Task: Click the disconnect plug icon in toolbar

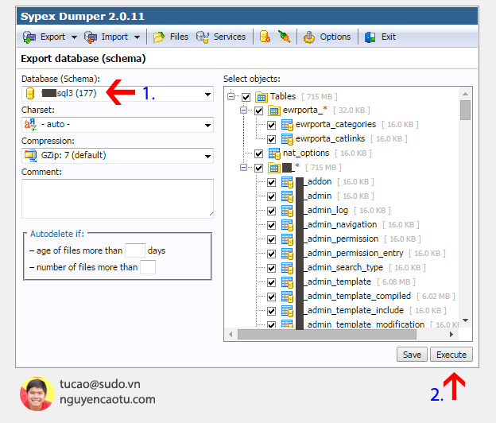Action: click(284, 37)
